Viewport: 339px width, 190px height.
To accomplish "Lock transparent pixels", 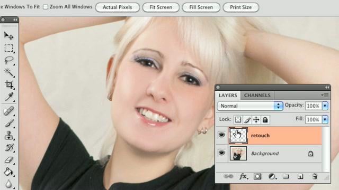I will 238,120.
